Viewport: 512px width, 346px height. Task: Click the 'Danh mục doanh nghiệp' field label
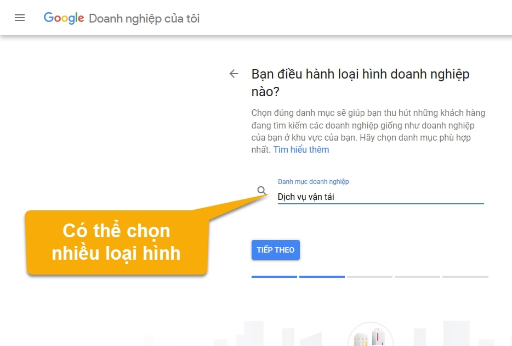click(x=313, y=181)
